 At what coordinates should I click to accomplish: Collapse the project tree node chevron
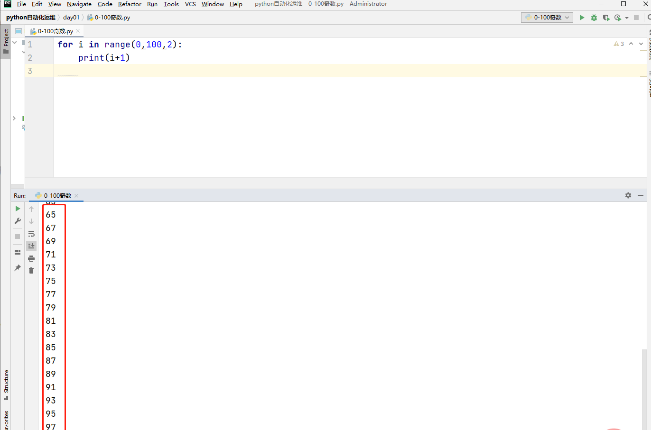tap(15, 43)
